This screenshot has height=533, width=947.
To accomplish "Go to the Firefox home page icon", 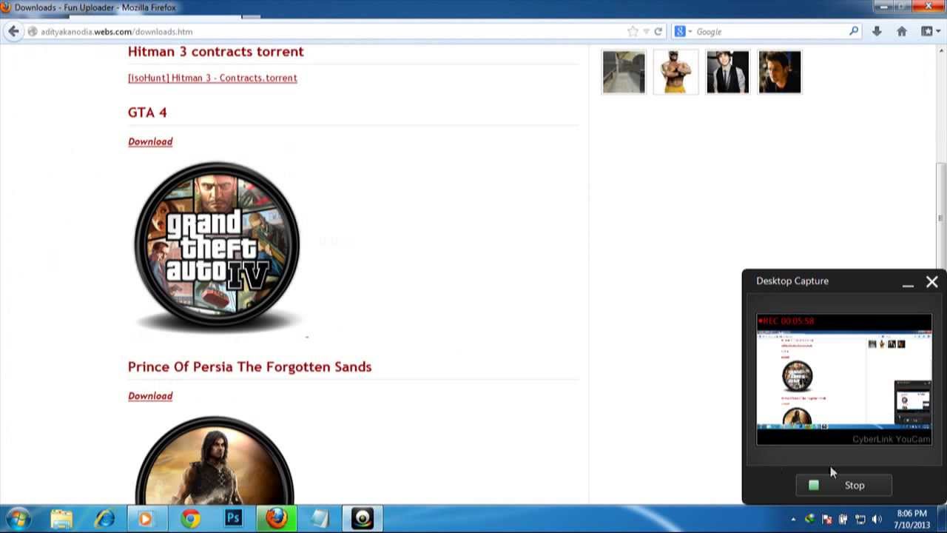I will [901, 31].
